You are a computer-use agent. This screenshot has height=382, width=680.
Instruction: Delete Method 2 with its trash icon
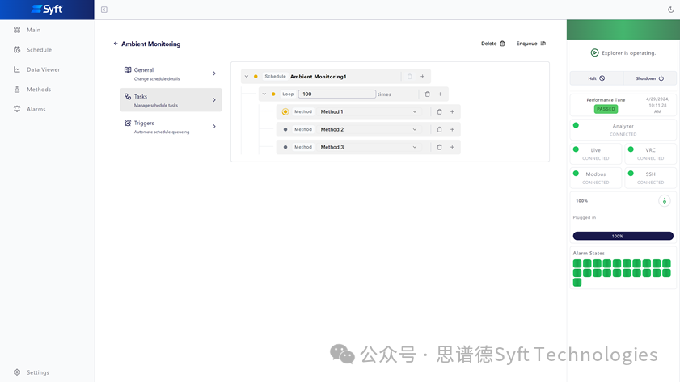coord(439,129)
